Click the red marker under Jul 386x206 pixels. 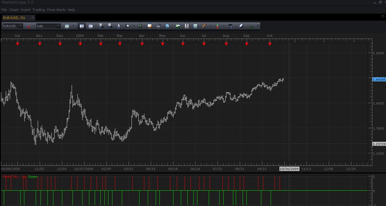tap(204, 44)
